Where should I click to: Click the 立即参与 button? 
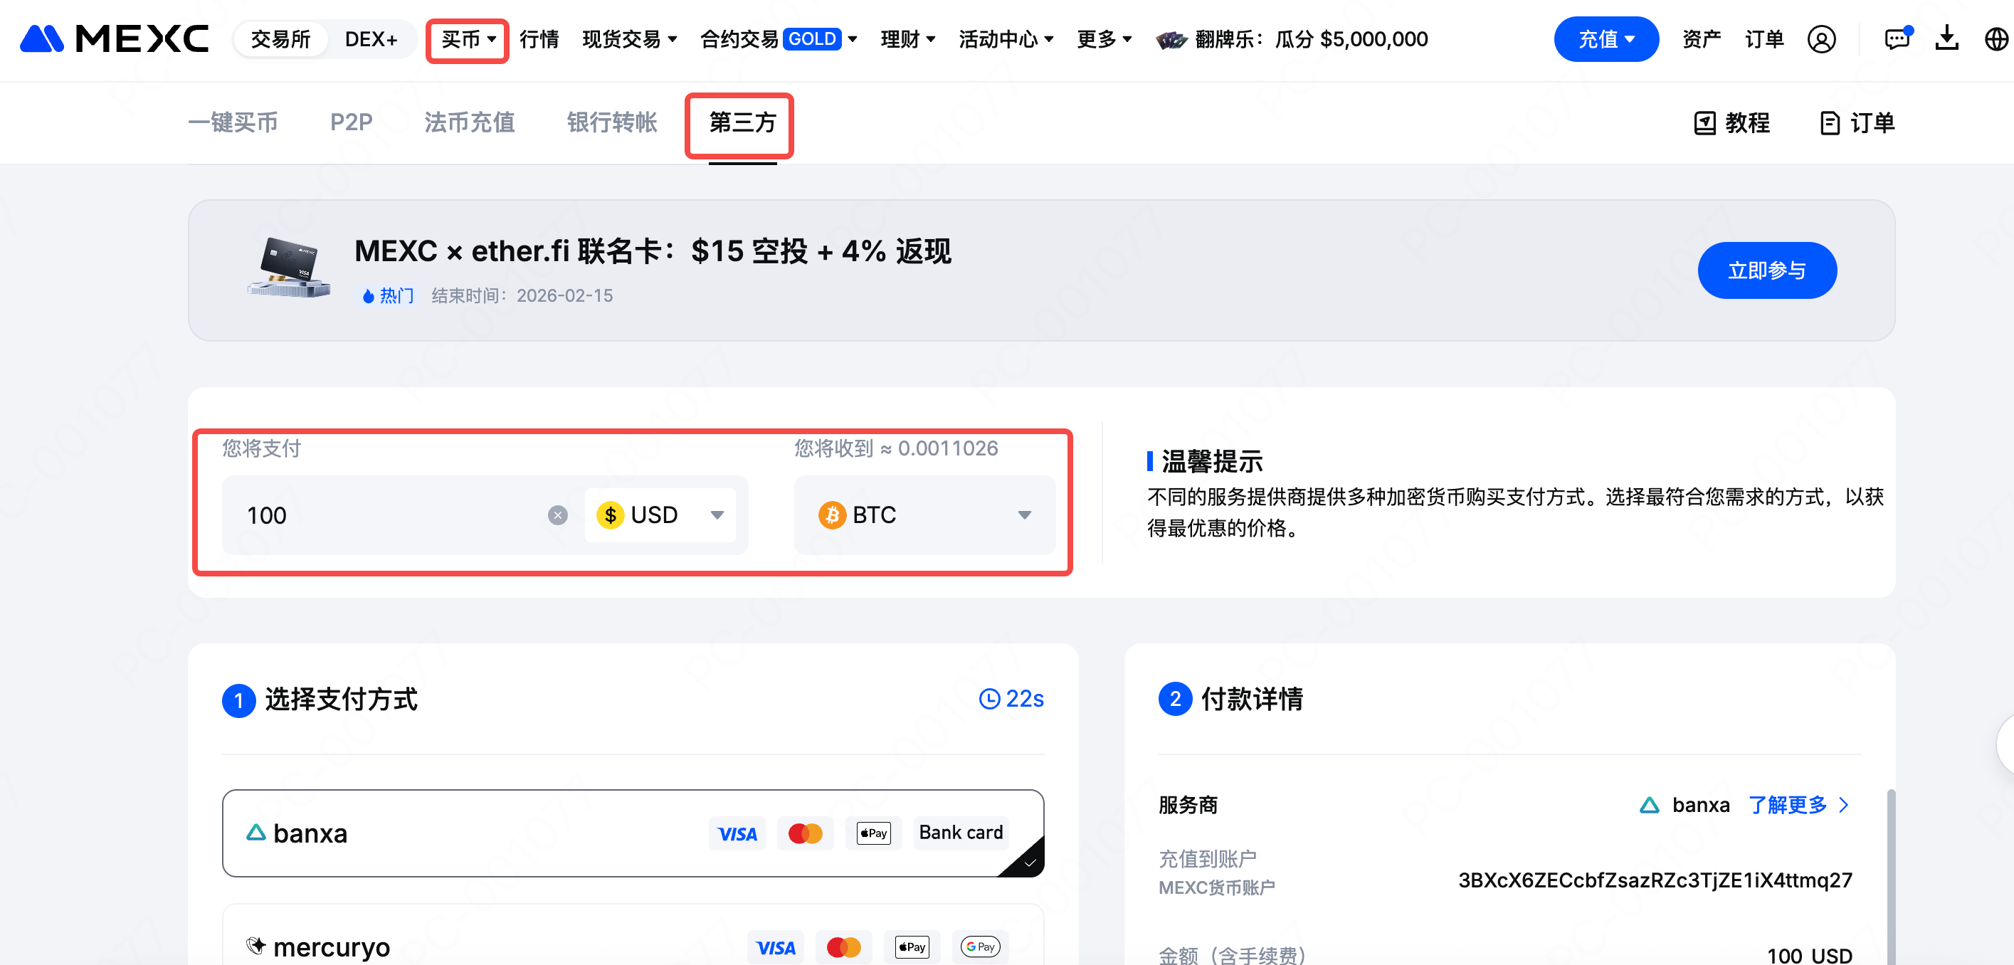pyautogui.click(x=1766, y=270)
